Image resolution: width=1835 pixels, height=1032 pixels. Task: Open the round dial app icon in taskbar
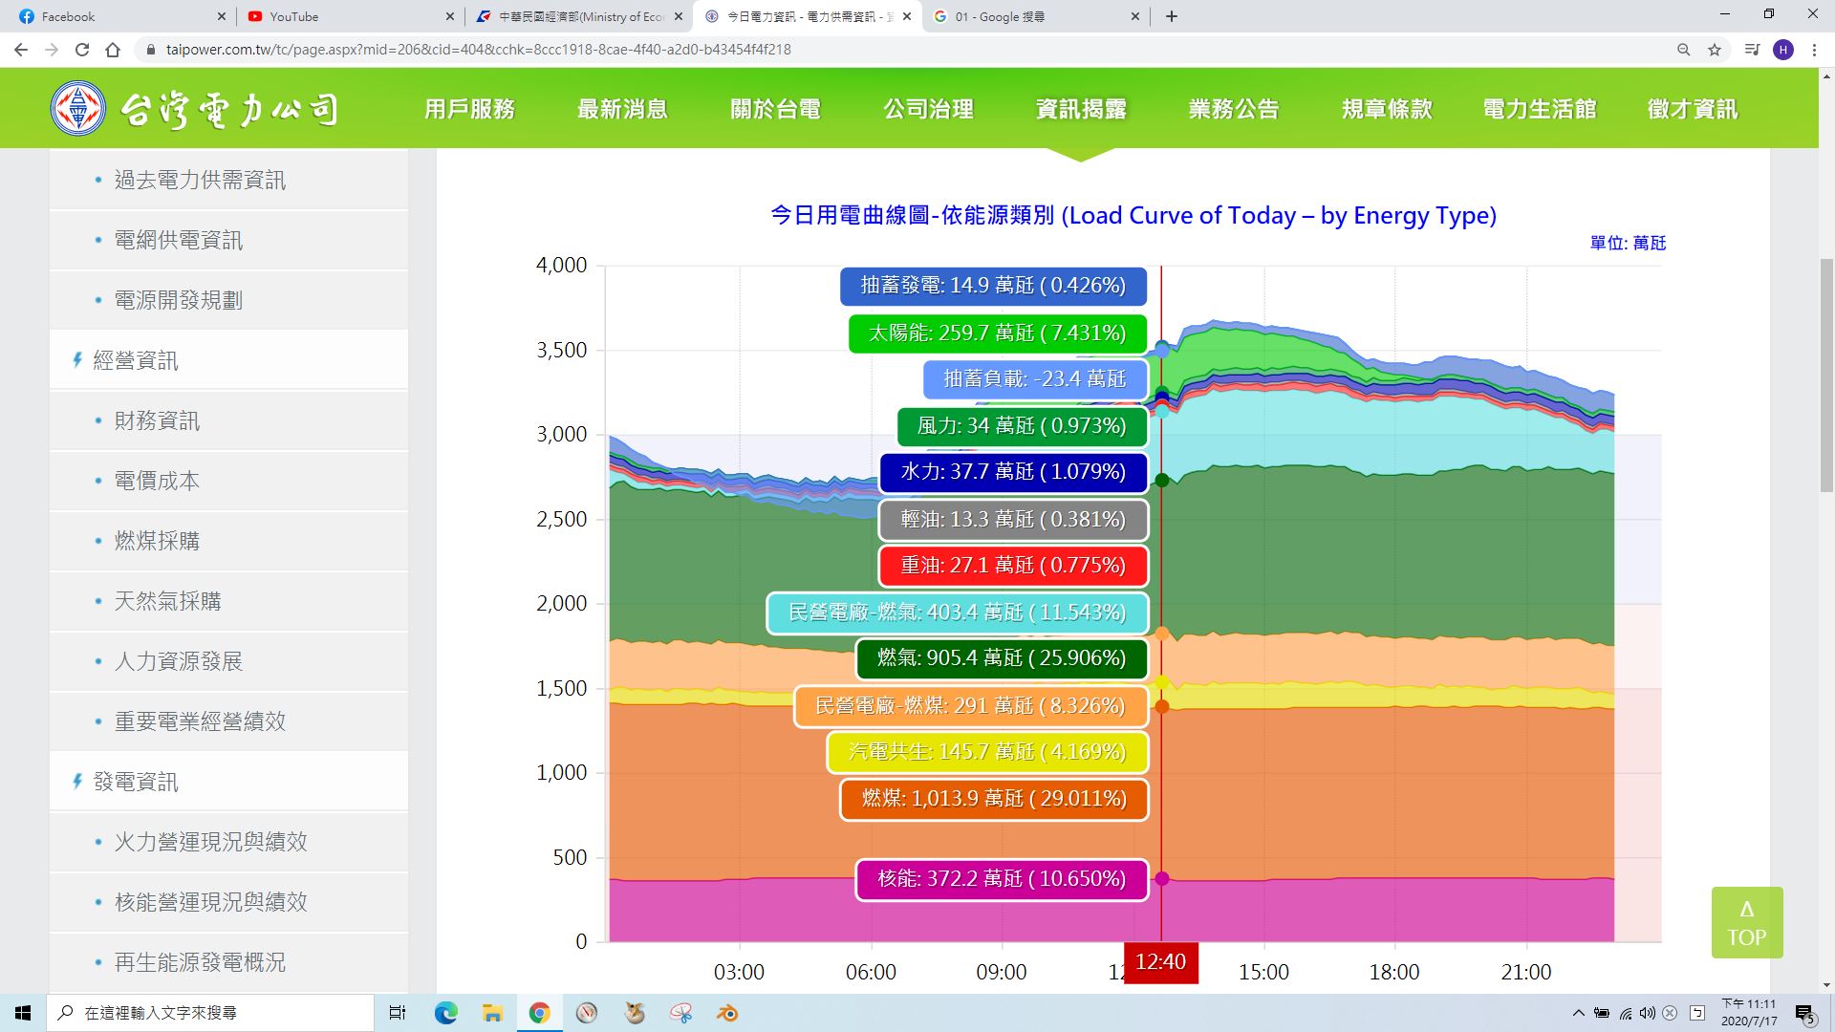pyautogui.click(x=587, y=1013)
